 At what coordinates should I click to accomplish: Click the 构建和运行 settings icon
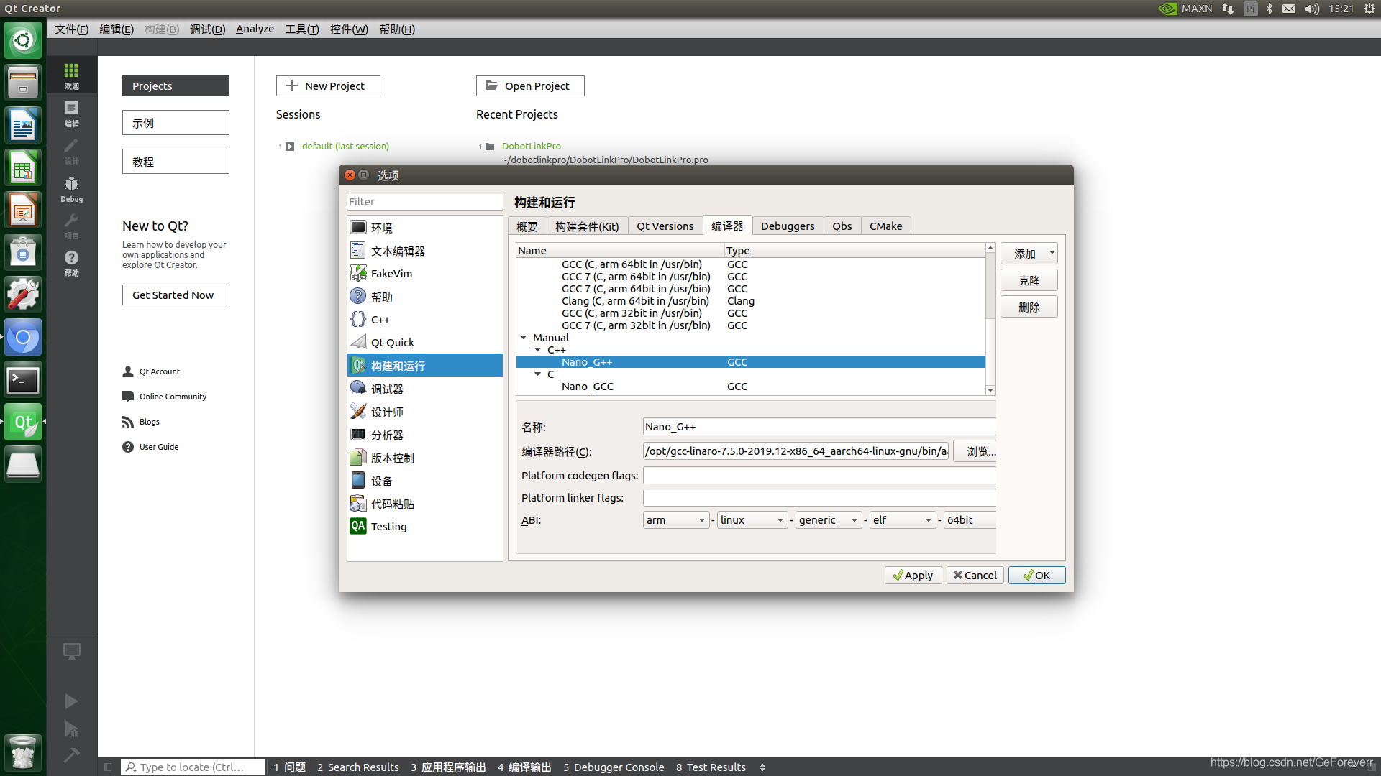tap(358, 365)
